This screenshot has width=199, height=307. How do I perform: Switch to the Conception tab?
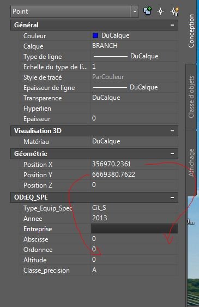(x=191, y=31)
